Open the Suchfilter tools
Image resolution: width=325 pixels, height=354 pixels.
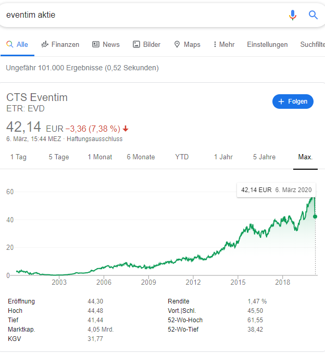312,45
